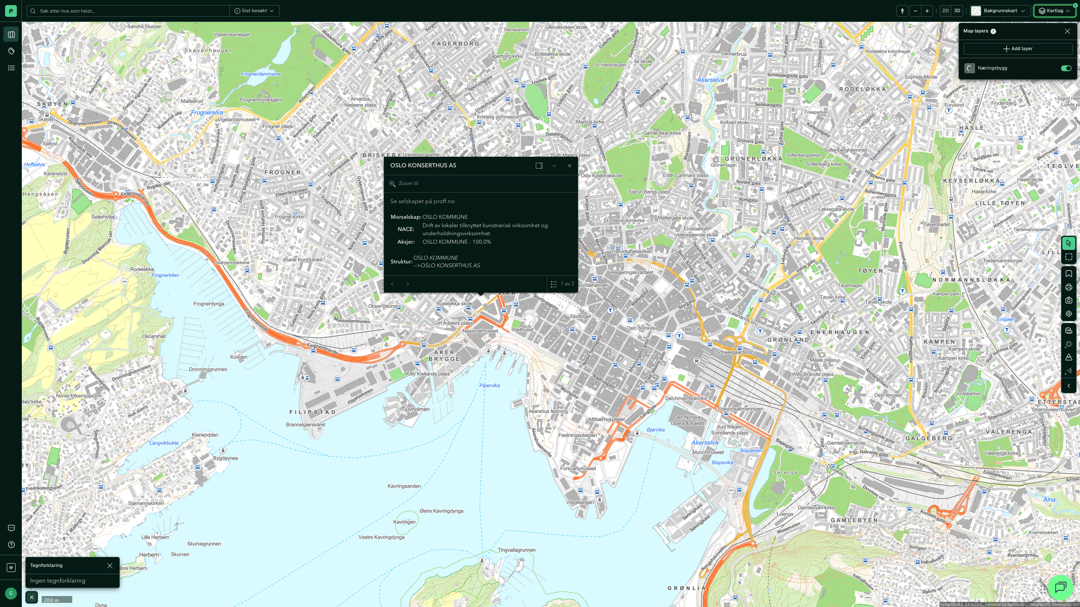Collapse the popup with chevron

click(554, 166)
